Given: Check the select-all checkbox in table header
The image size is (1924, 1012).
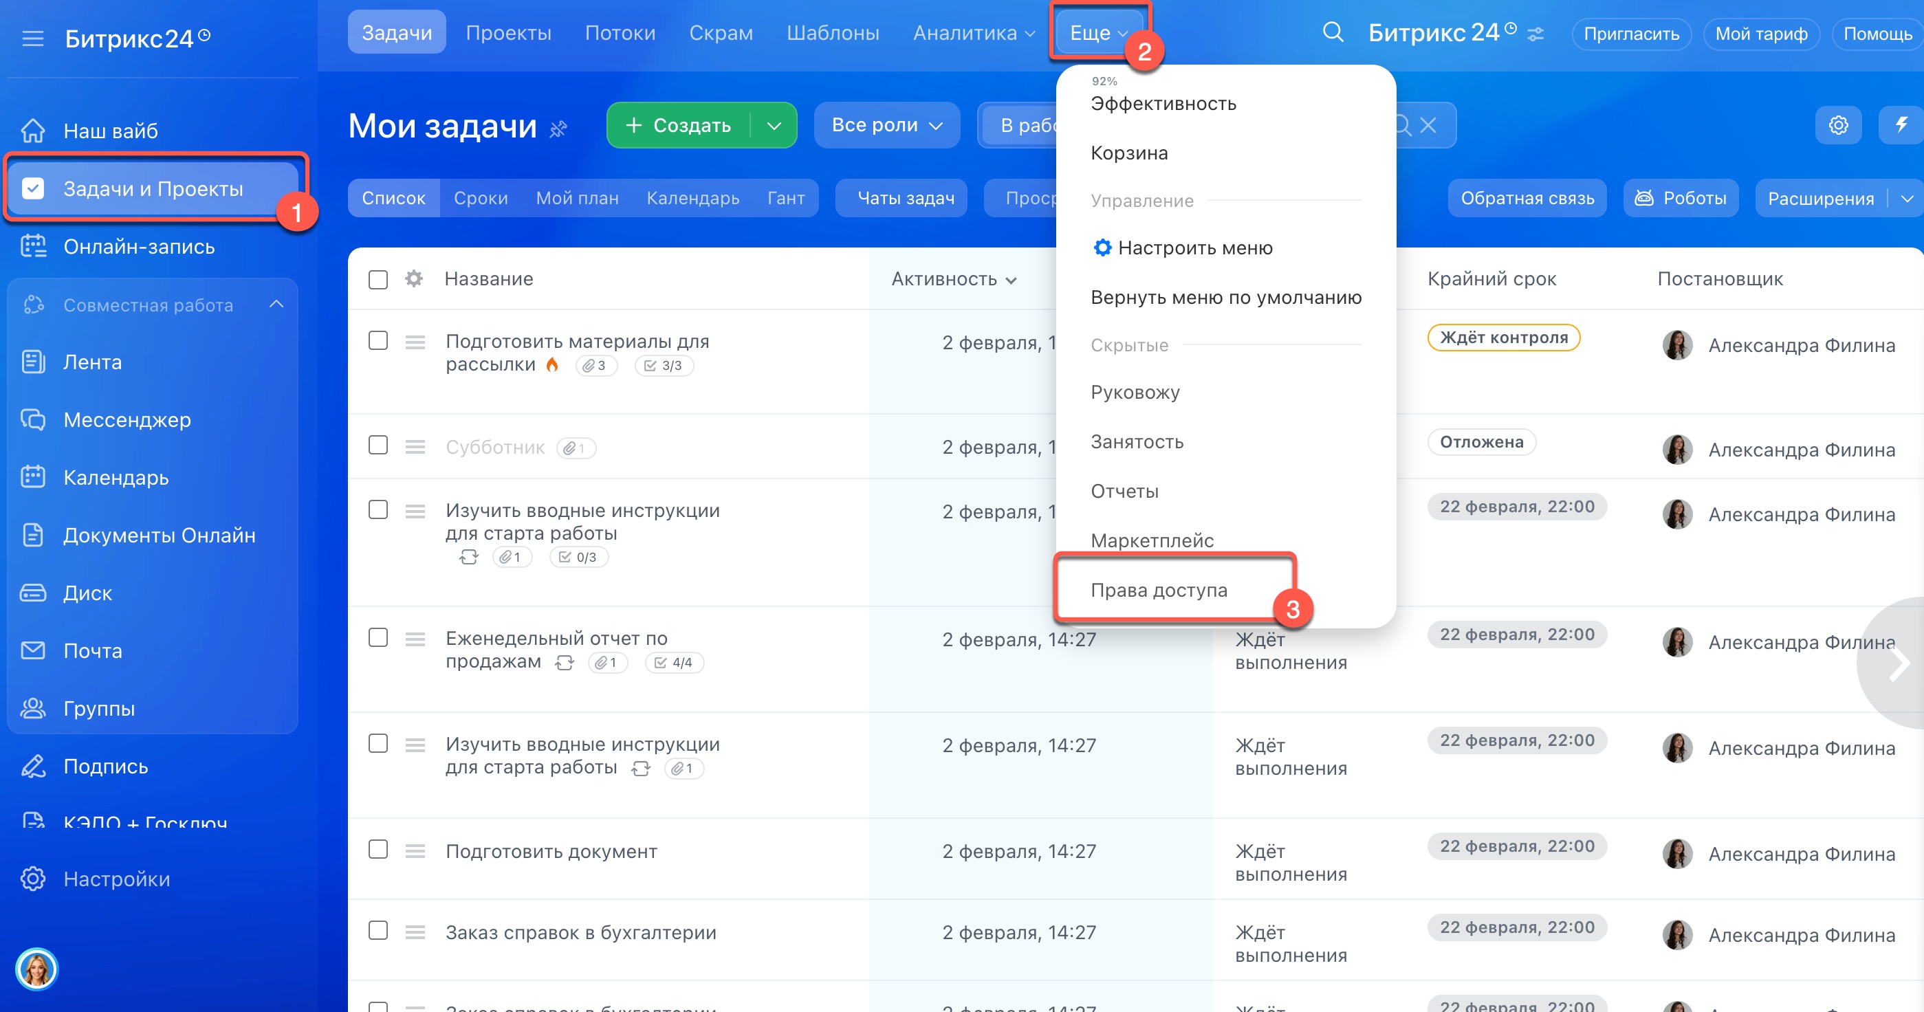Looking at the screenshot, I should (378, 280).
